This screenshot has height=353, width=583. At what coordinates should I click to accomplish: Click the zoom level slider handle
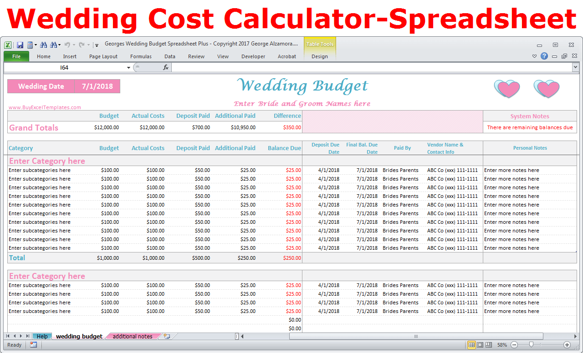click(531, 344)
